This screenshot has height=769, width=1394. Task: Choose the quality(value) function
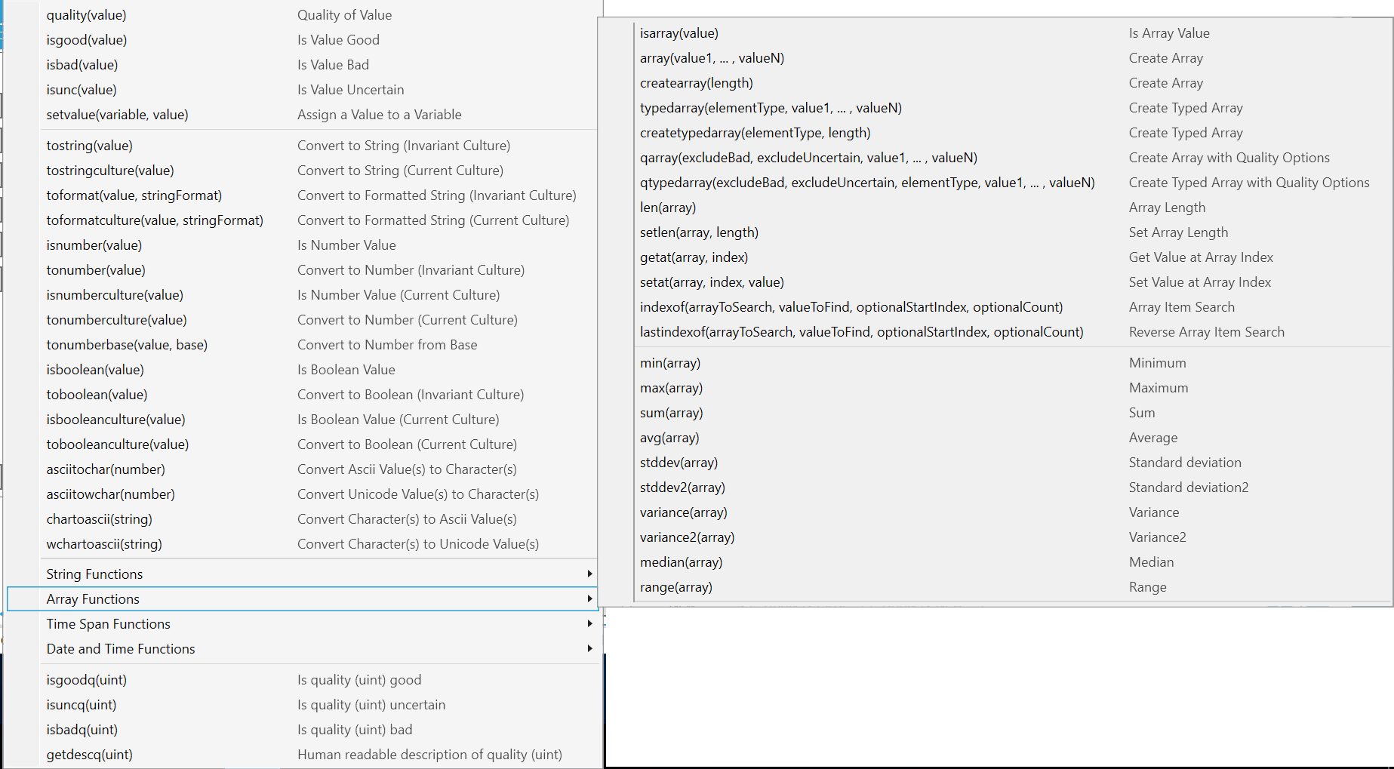[86, 15]
